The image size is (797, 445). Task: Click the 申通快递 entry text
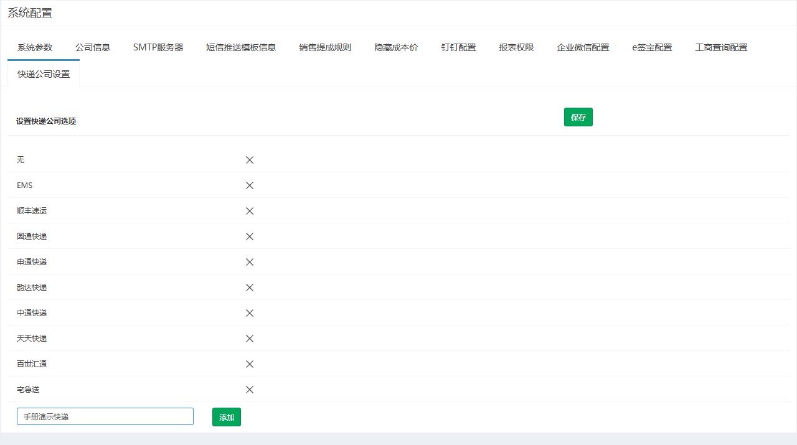coord(32,262)
